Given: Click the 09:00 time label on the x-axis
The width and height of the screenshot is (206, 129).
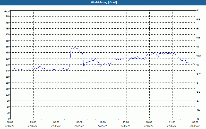Looking at the screenshot, I should [x=80, y=122].
